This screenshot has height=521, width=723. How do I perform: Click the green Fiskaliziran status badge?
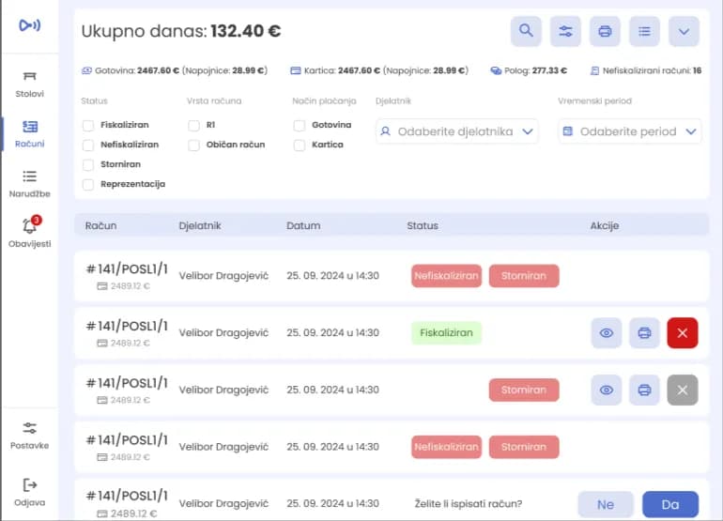point(446,333)
